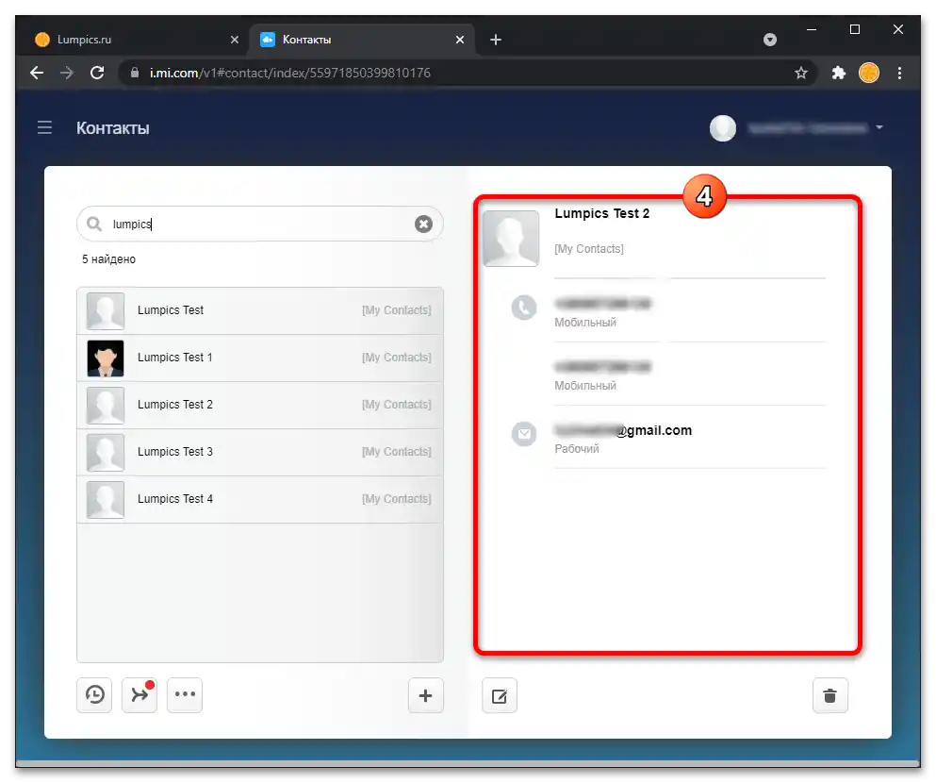
Task: Add a new contact with plus button
Action: [426, 695]
